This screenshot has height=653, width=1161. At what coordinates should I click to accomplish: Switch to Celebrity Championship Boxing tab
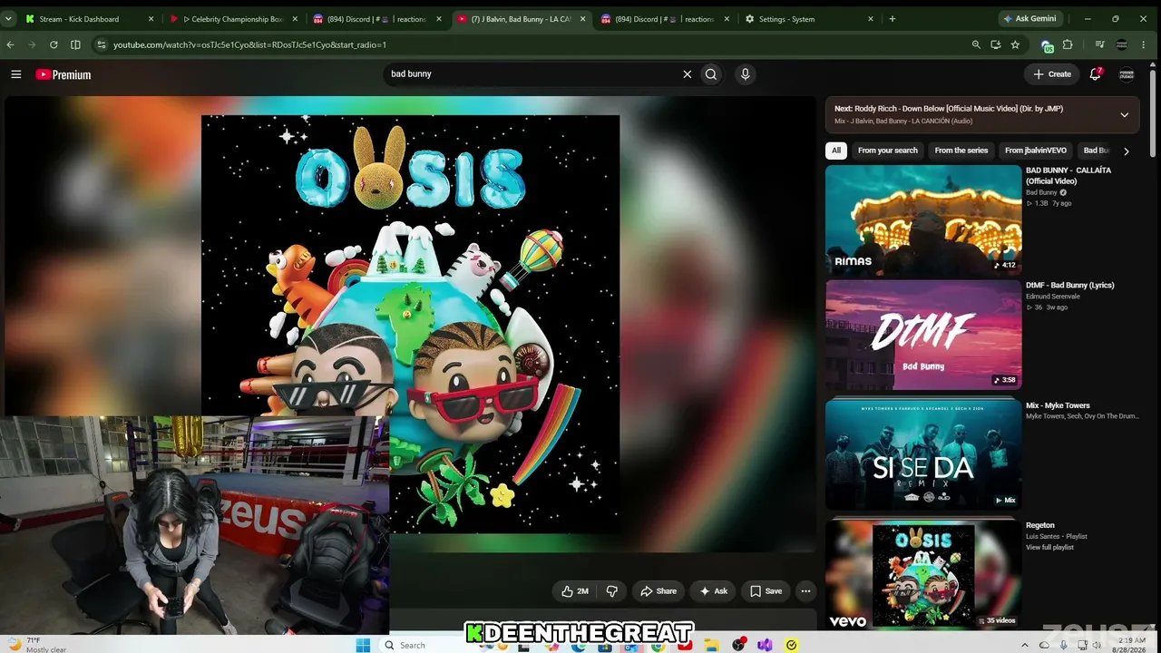click(232, 19)
